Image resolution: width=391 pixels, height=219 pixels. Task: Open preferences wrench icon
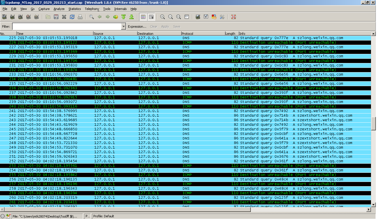click(x=222, y=17)
